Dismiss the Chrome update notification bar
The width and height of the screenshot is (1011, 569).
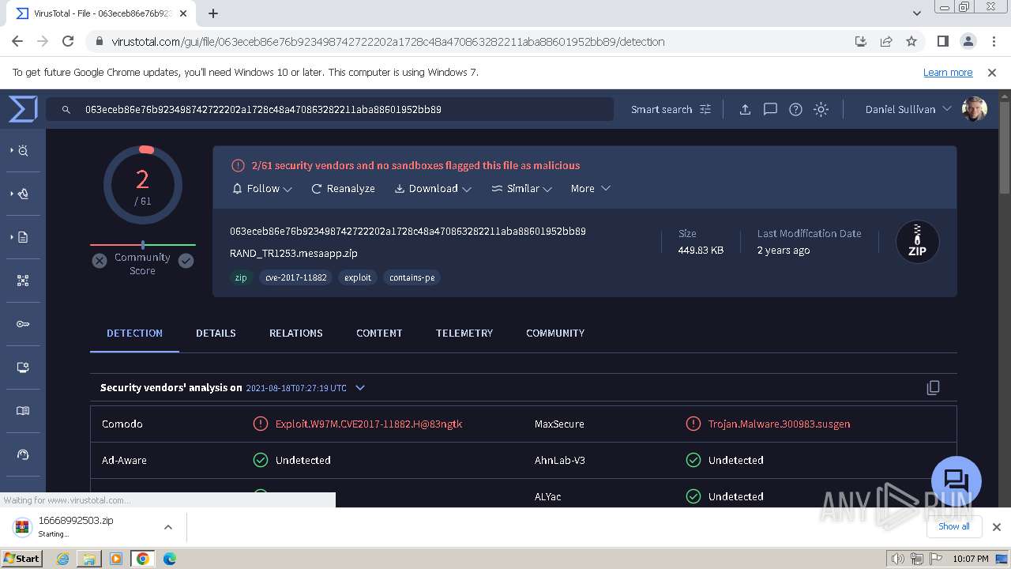tap(992, 73)
